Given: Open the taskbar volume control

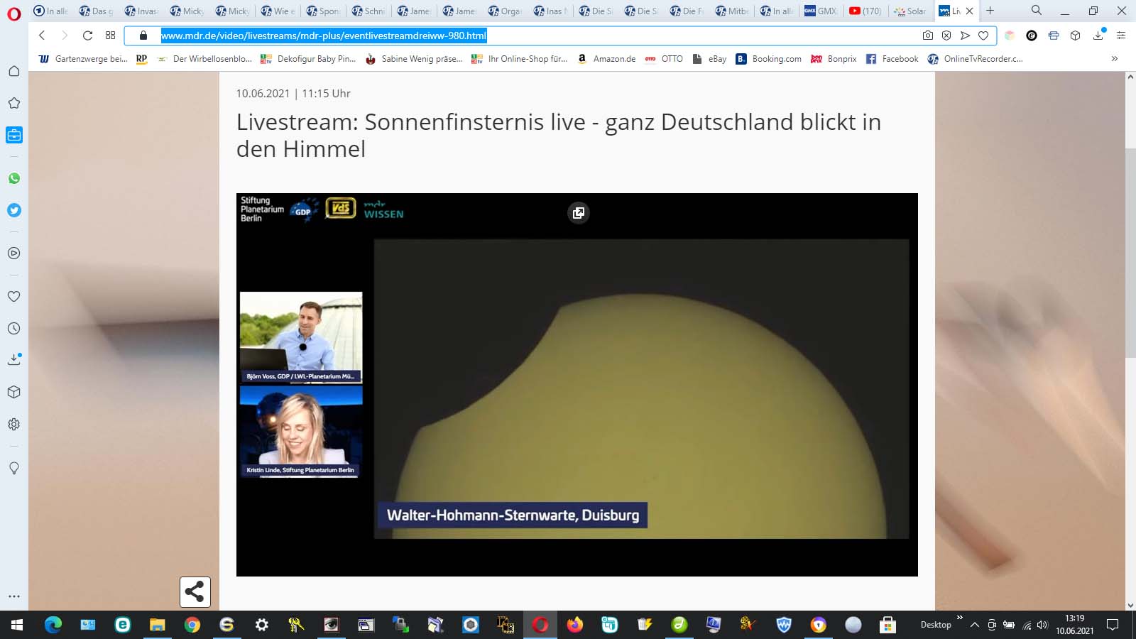Looking at the screenshot, I should coord(1042,625).
